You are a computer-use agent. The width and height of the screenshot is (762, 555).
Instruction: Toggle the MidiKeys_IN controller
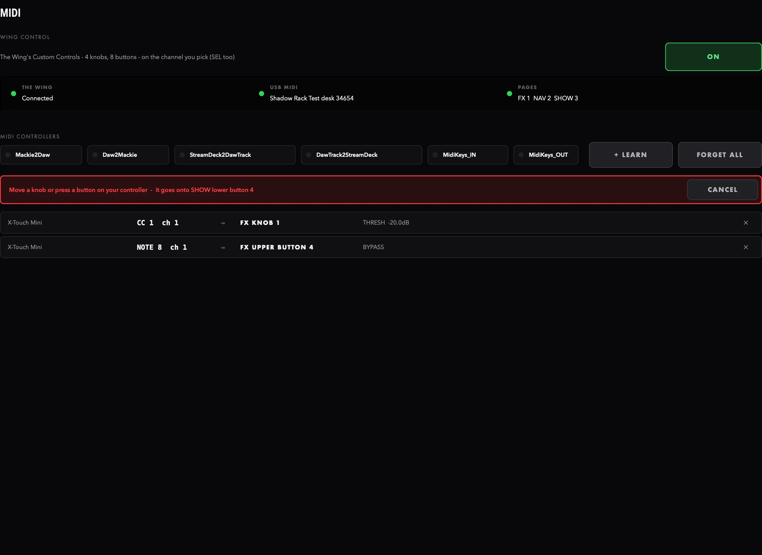pos(468,155)
